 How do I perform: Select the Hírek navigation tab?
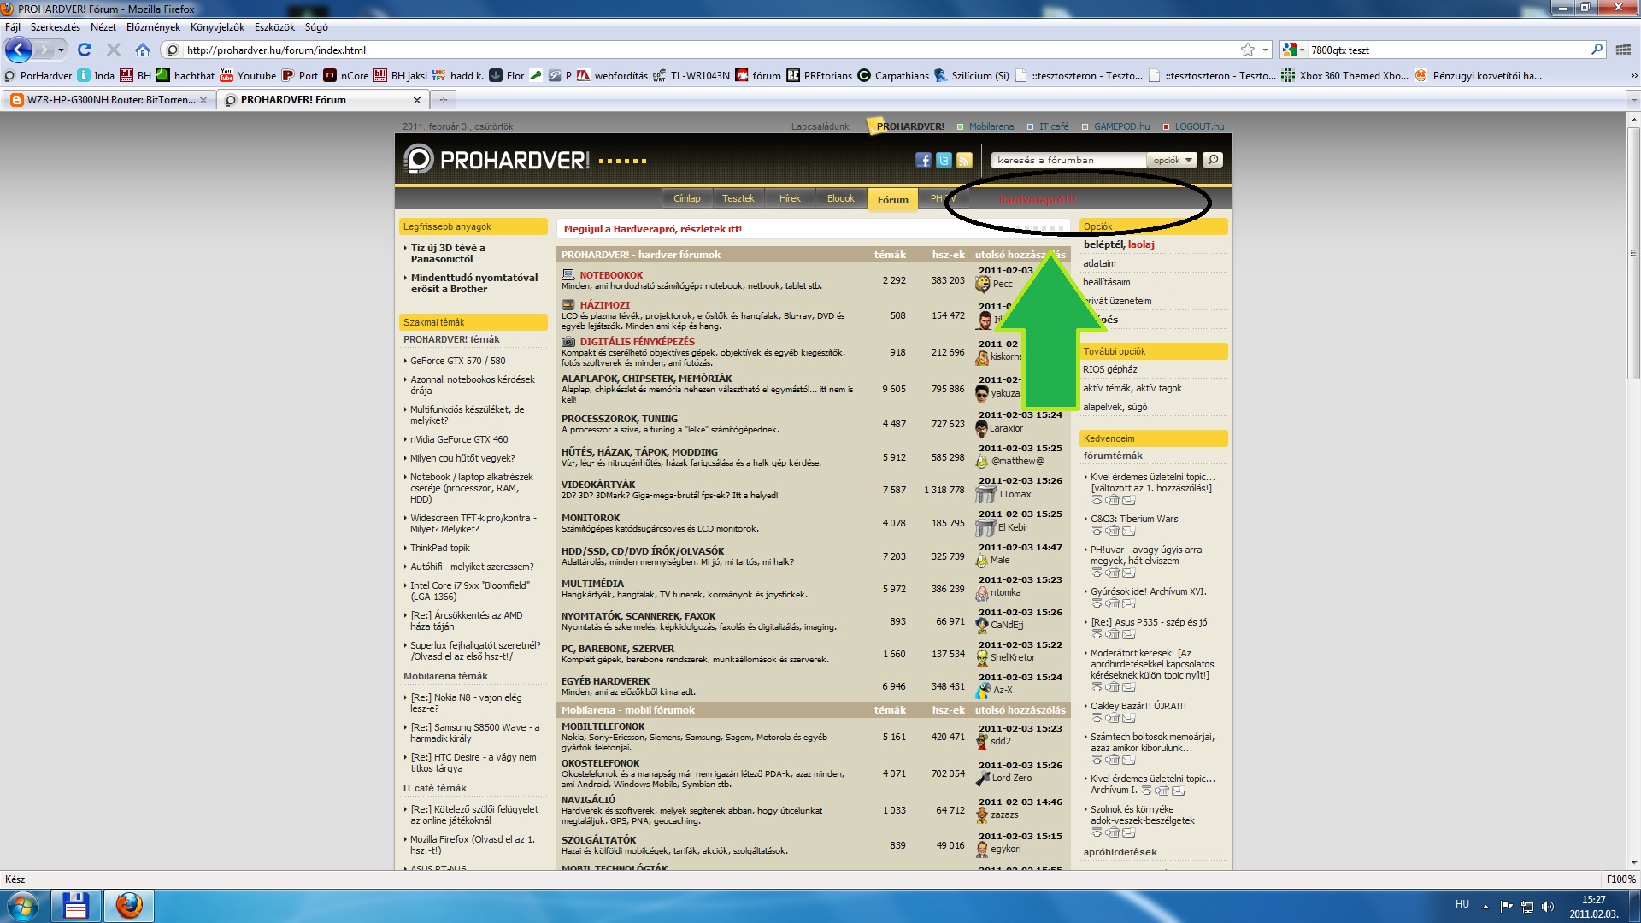[790, 198]
